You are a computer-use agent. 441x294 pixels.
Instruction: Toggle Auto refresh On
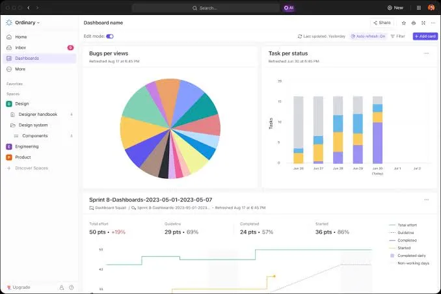tap(368, 36)
